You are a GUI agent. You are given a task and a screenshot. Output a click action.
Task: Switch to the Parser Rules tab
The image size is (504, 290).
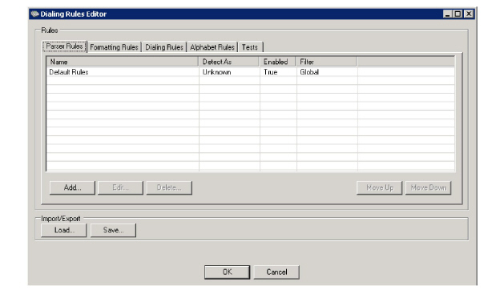tap(65, 46)
